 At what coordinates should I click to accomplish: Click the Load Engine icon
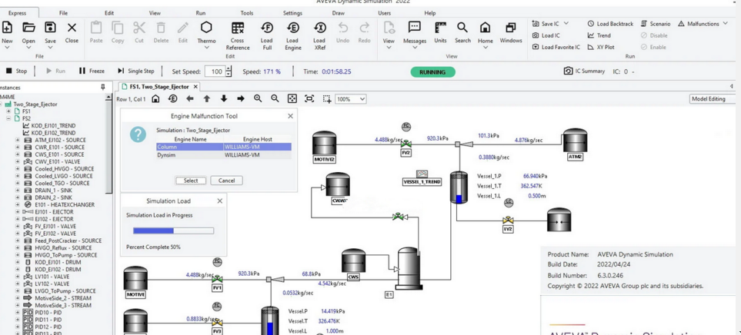[293, 28]
